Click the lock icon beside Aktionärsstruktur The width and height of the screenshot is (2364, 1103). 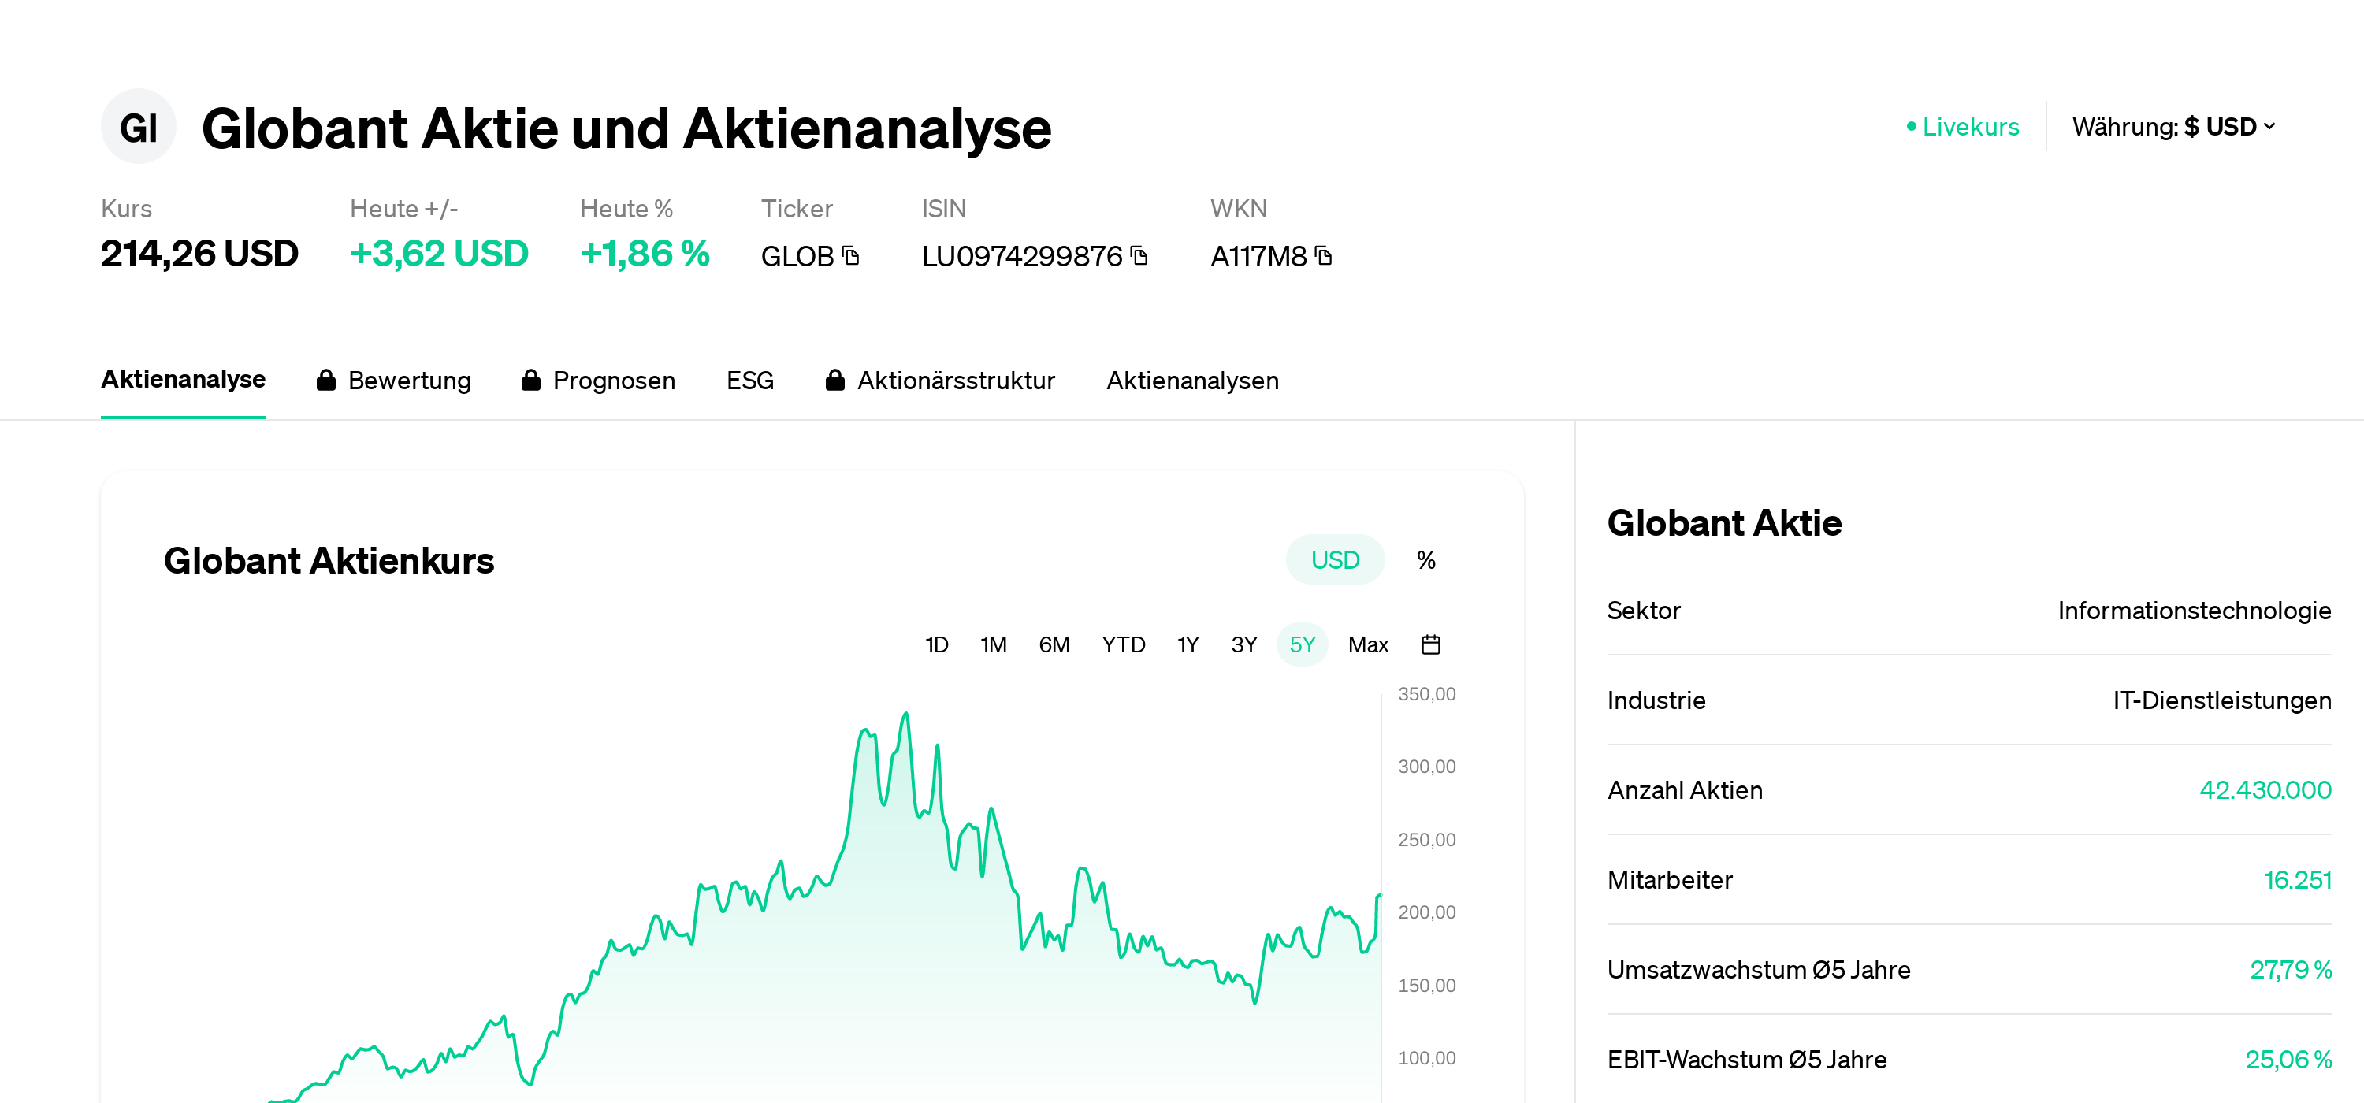click(x=834, y=380)
